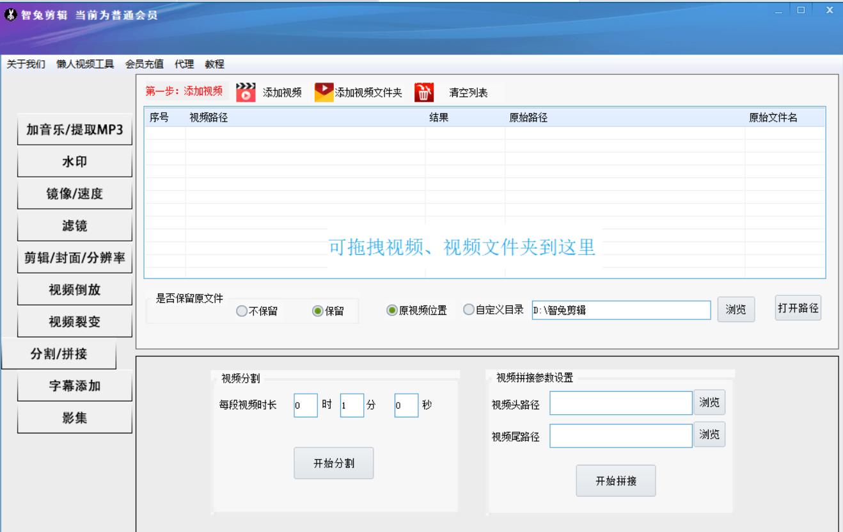Click the minutes (分) input field

pos(352,405)
